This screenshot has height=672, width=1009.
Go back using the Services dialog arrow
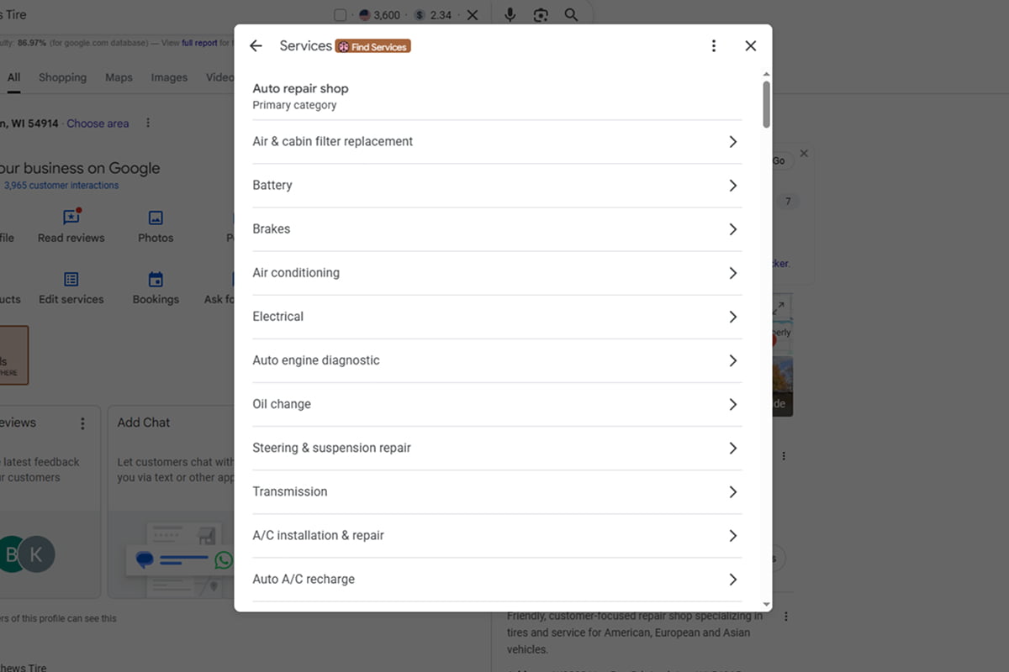(256, 46)
